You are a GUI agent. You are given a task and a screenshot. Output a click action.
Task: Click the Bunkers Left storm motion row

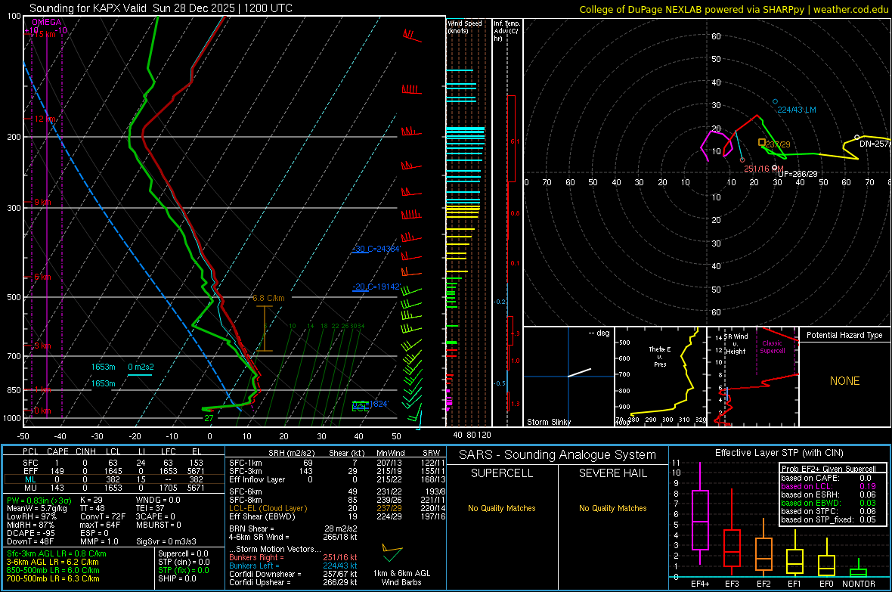click(x=293, y=566)
